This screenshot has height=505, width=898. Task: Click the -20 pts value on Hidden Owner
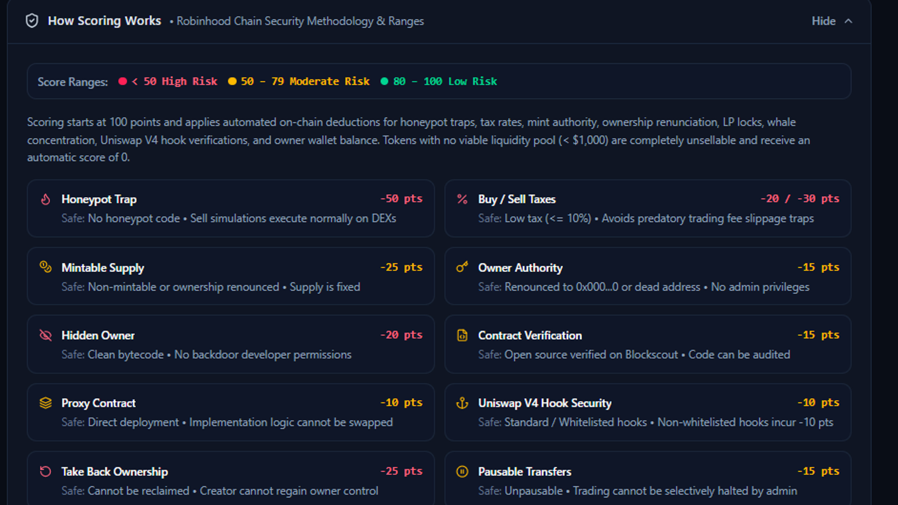coord(401,335)
